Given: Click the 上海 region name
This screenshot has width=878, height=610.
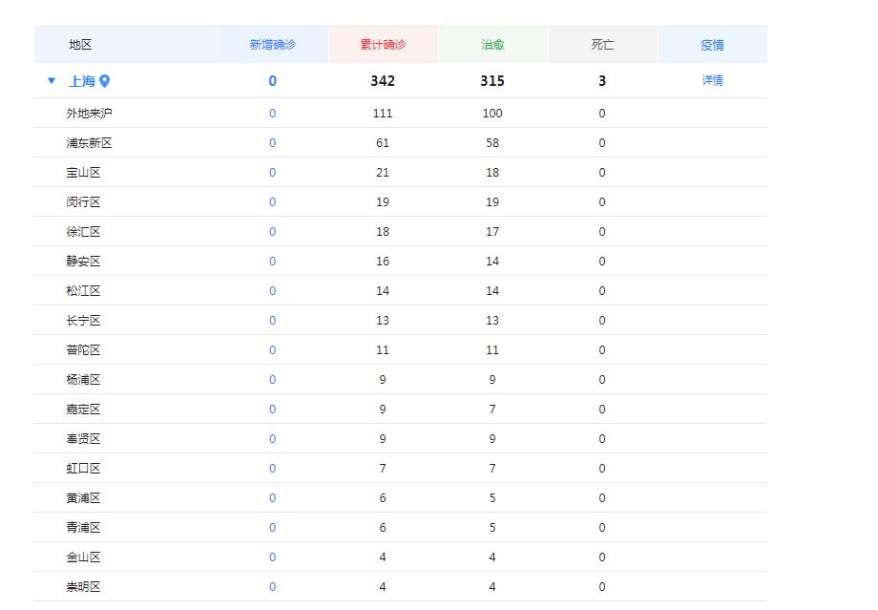Looking at the screenshot, I should 81,81.
